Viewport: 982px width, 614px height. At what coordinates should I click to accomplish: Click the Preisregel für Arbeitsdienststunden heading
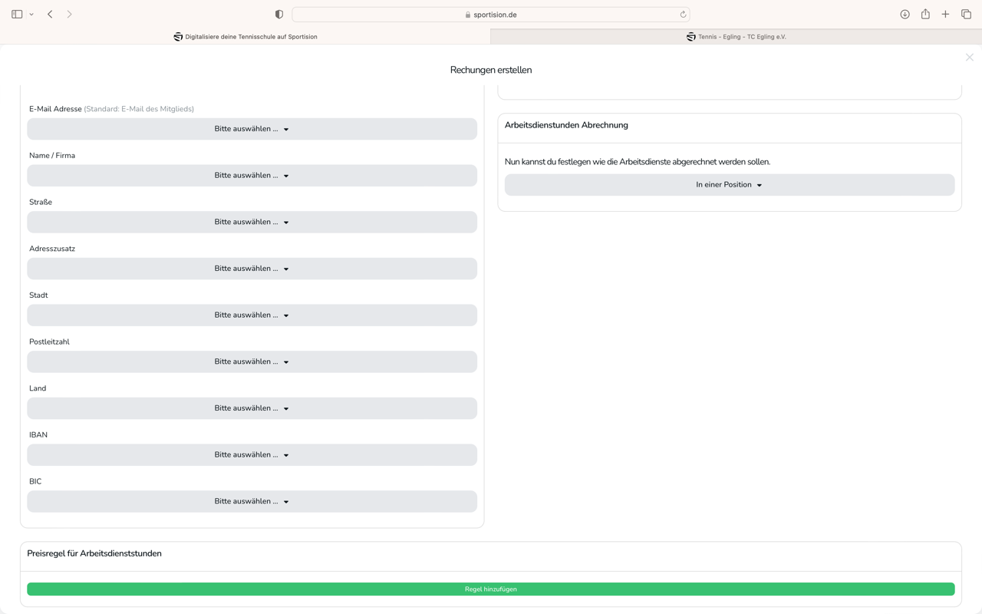tap(94, 553)
